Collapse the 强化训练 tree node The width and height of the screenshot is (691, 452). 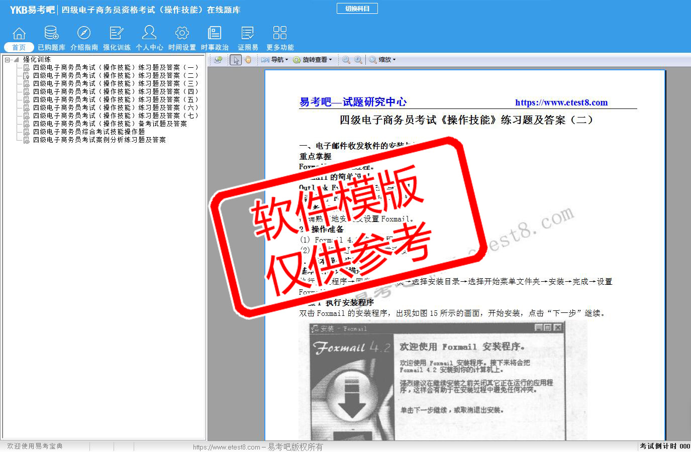point(7,60)
